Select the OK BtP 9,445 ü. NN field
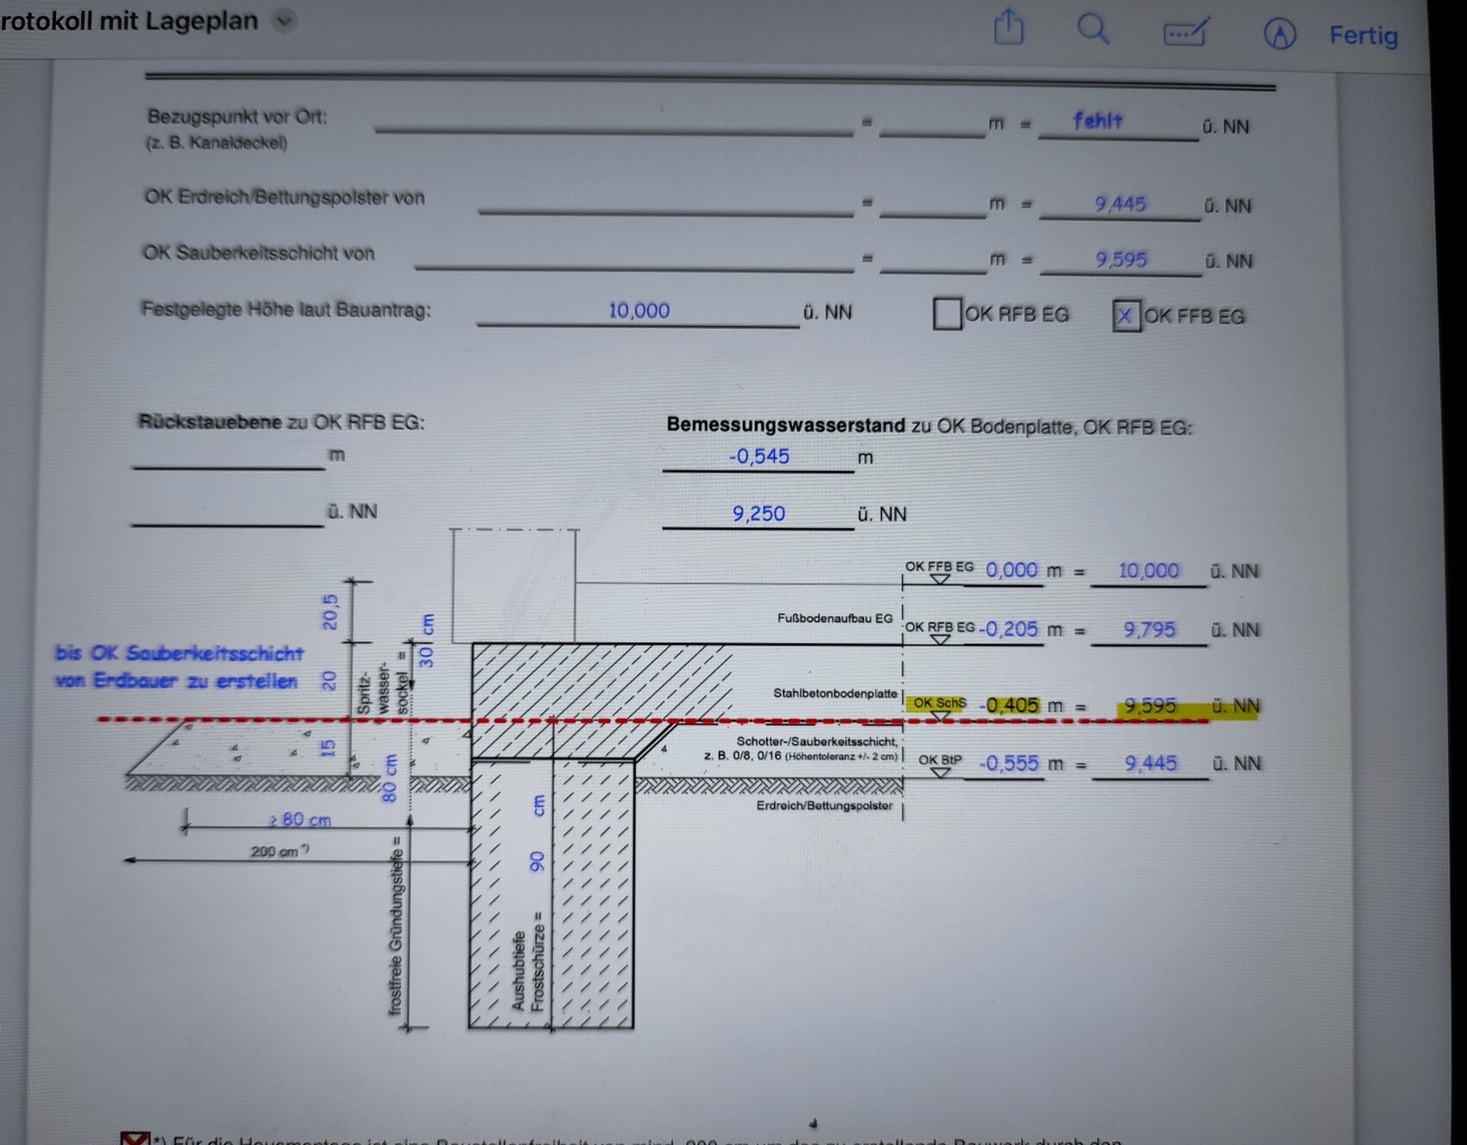 pyautogui.click(x=1149, y=764)
